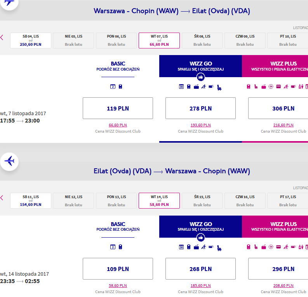Show earlier return dates with left chevron
This screenshot has height=297, width=308.
(2, 198)
